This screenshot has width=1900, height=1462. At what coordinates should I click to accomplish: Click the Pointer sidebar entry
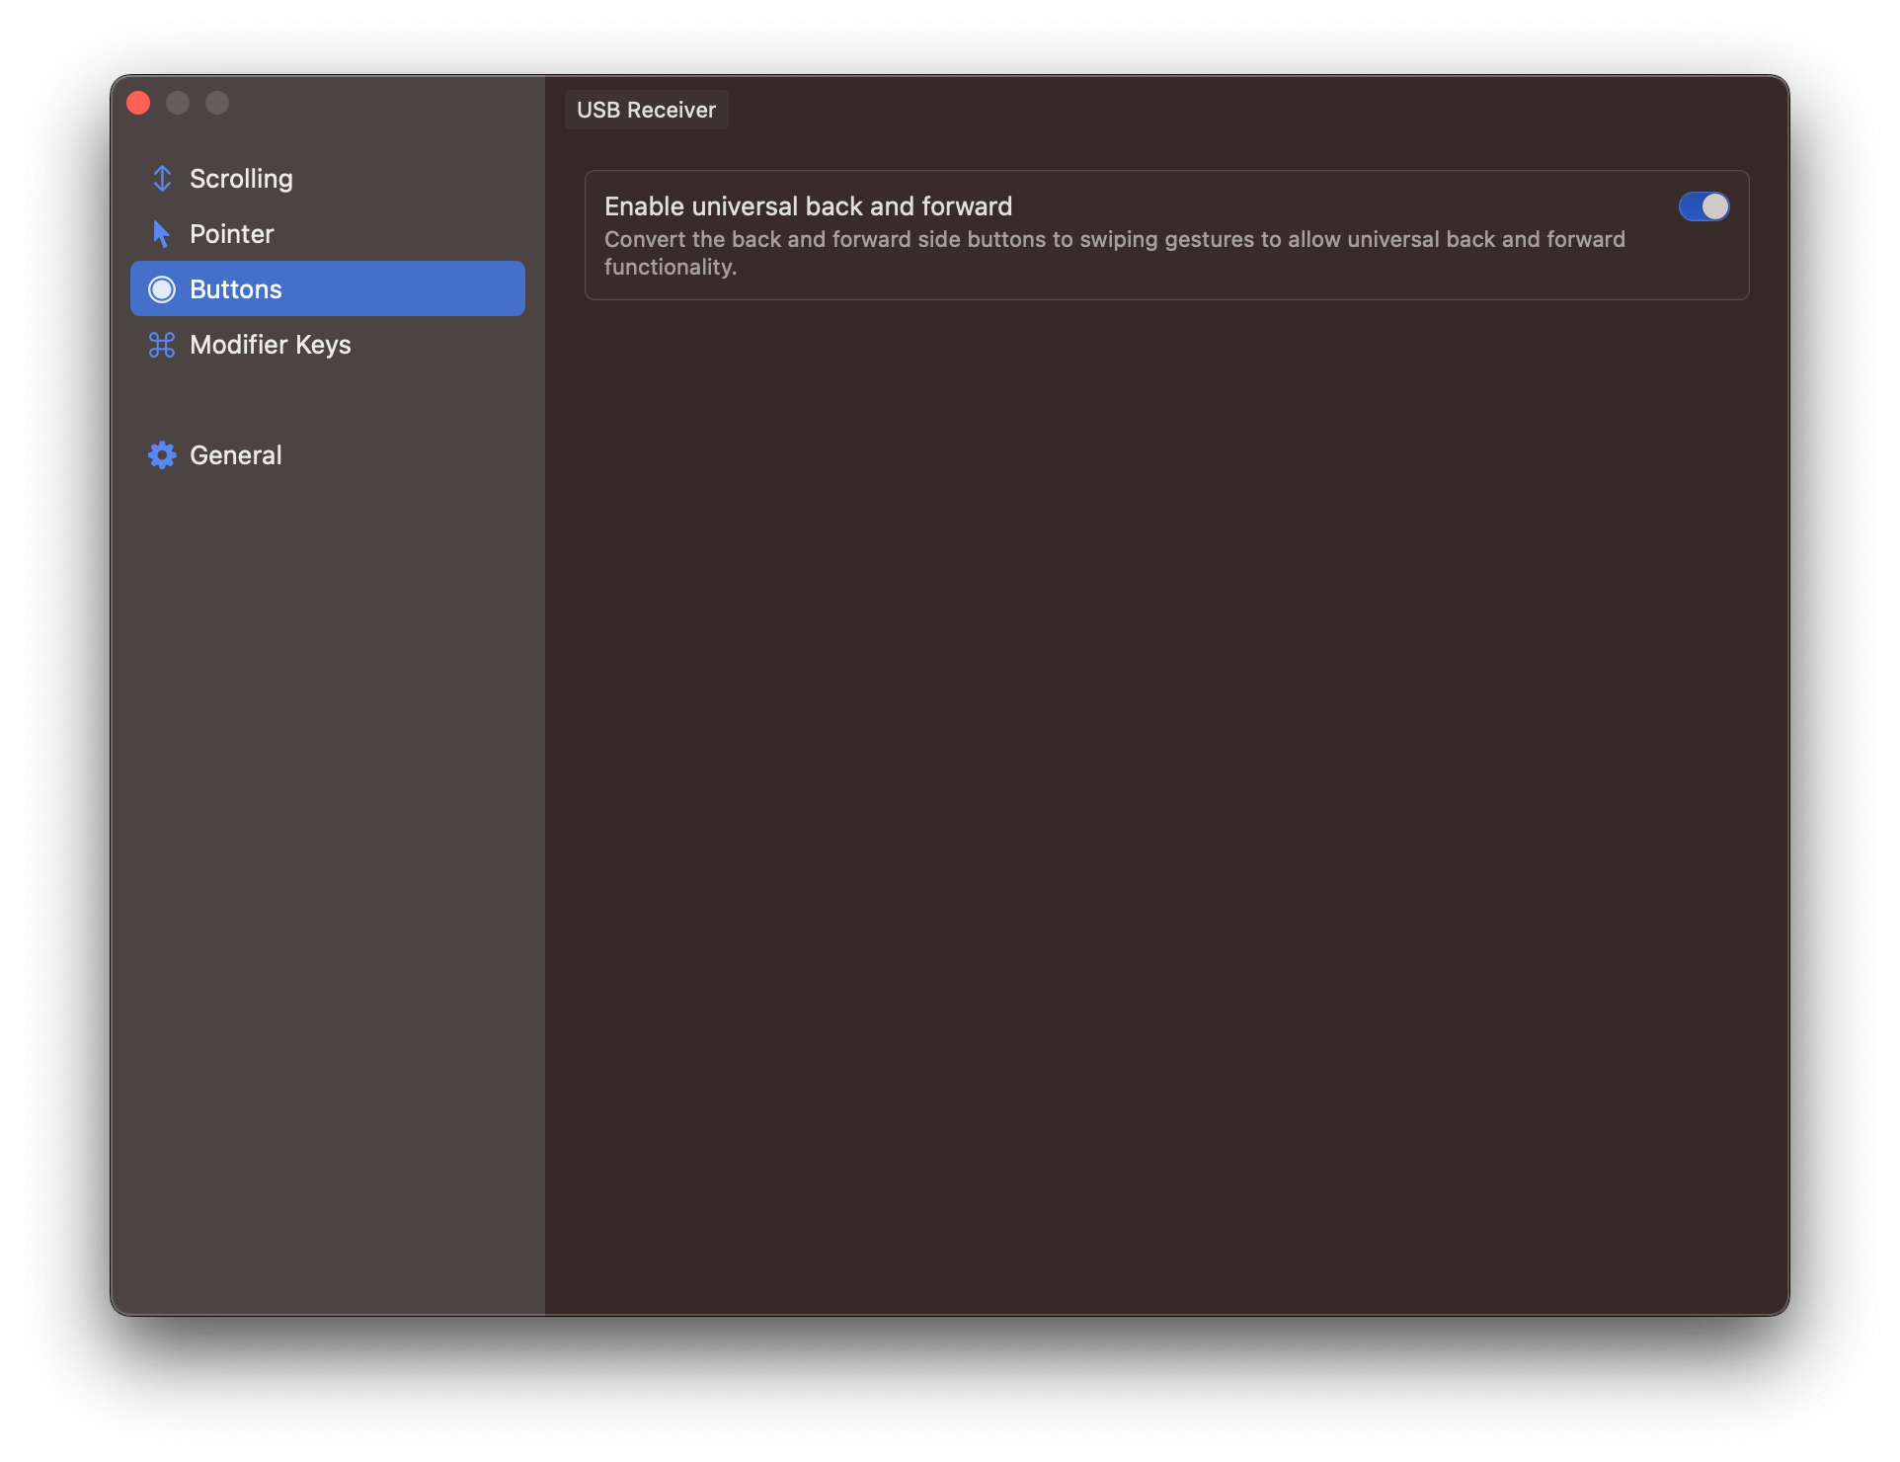231,233
